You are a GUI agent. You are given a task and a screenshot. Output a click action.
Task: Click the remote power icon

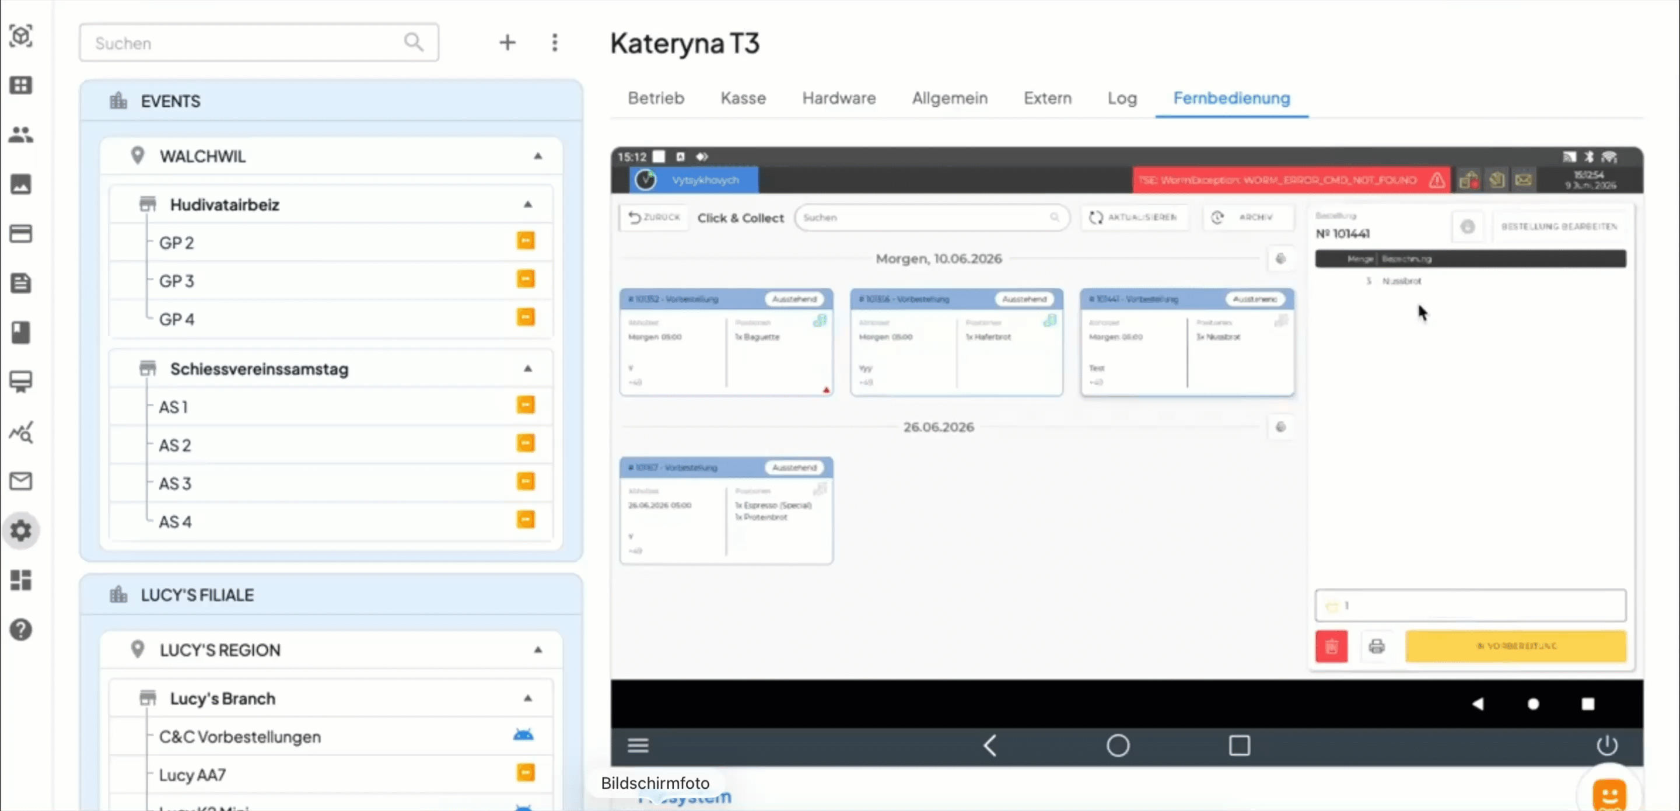(x=1606, y=745)
